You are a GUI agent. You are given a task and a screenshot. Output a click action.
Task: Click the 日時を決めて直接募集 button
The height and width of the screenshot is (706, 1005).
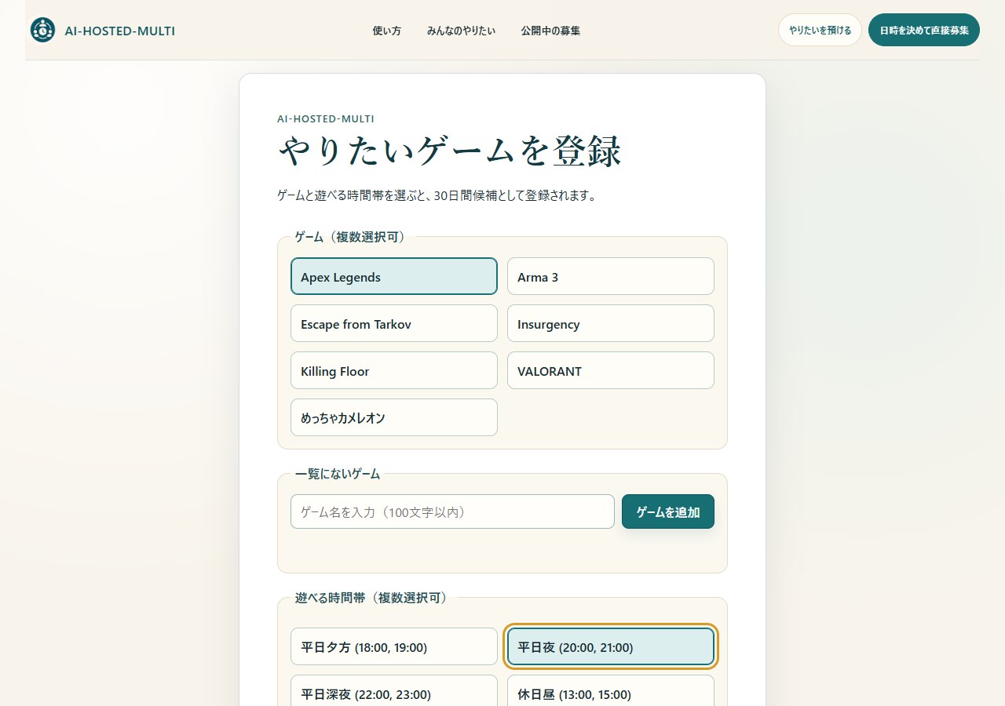coord(924,30)
